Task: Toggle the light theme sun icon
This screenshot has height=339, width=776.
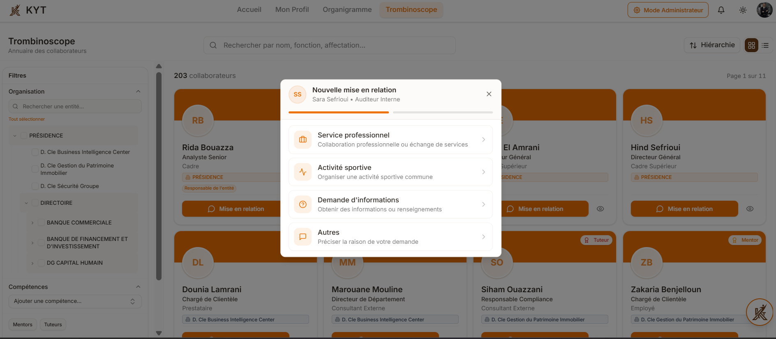Action: 743,10
